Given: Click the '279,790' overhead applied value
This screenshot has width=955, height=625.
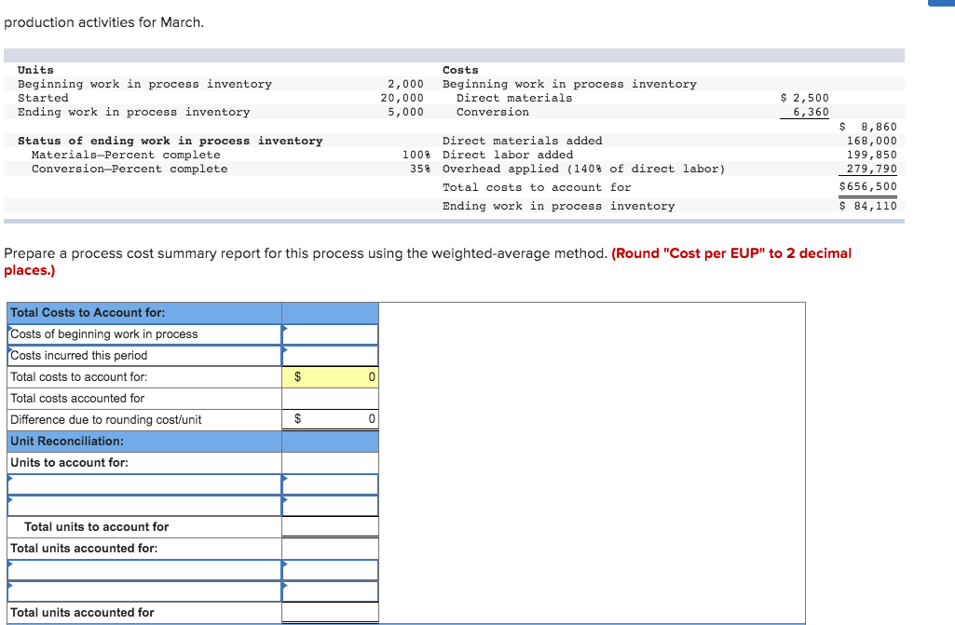Looking at the screenshot, I should click(871, 169).
